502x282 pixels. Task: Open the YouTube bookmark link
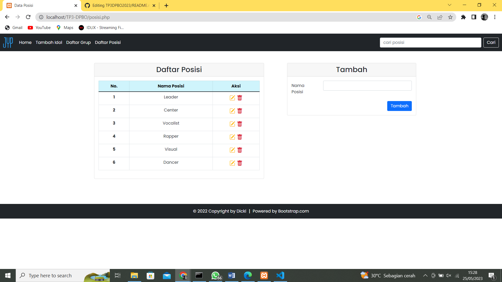pos(39,28)
